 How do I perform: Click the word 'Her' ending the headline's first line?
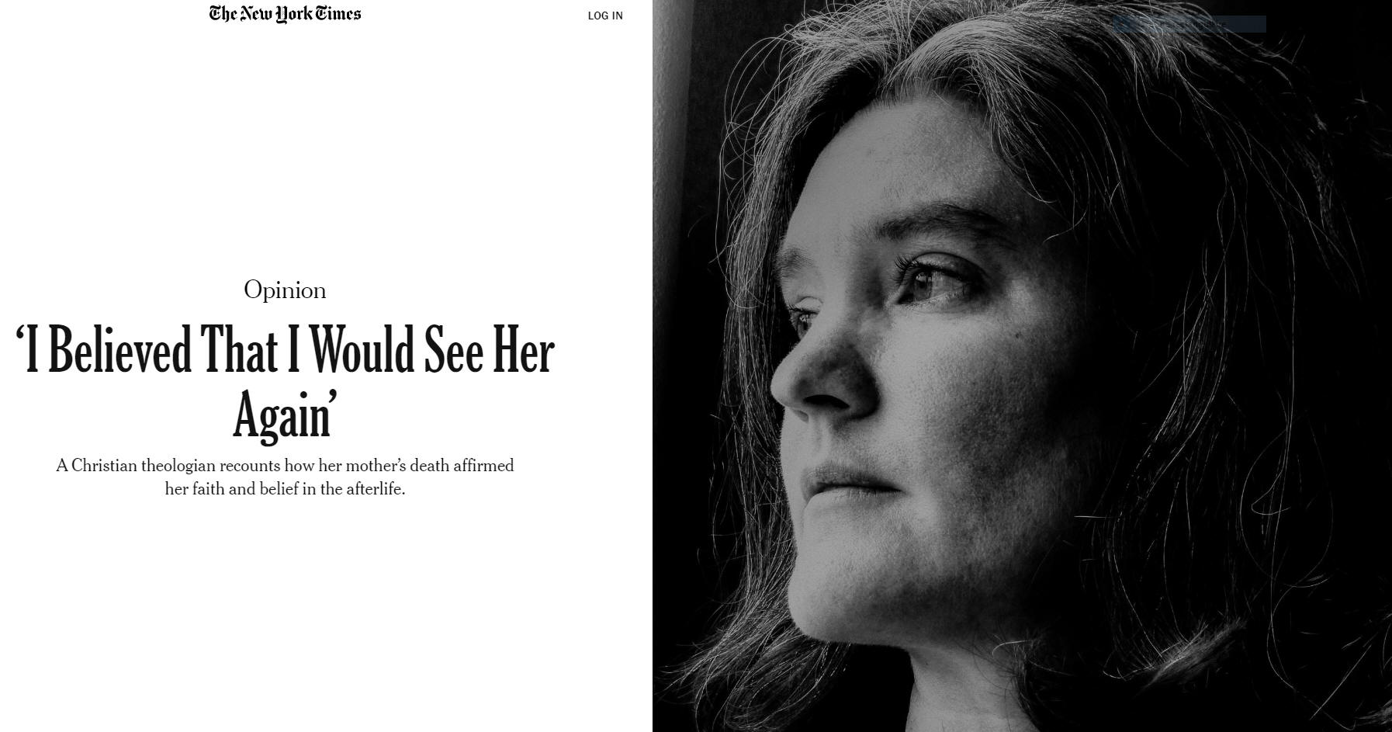(523, 351)
